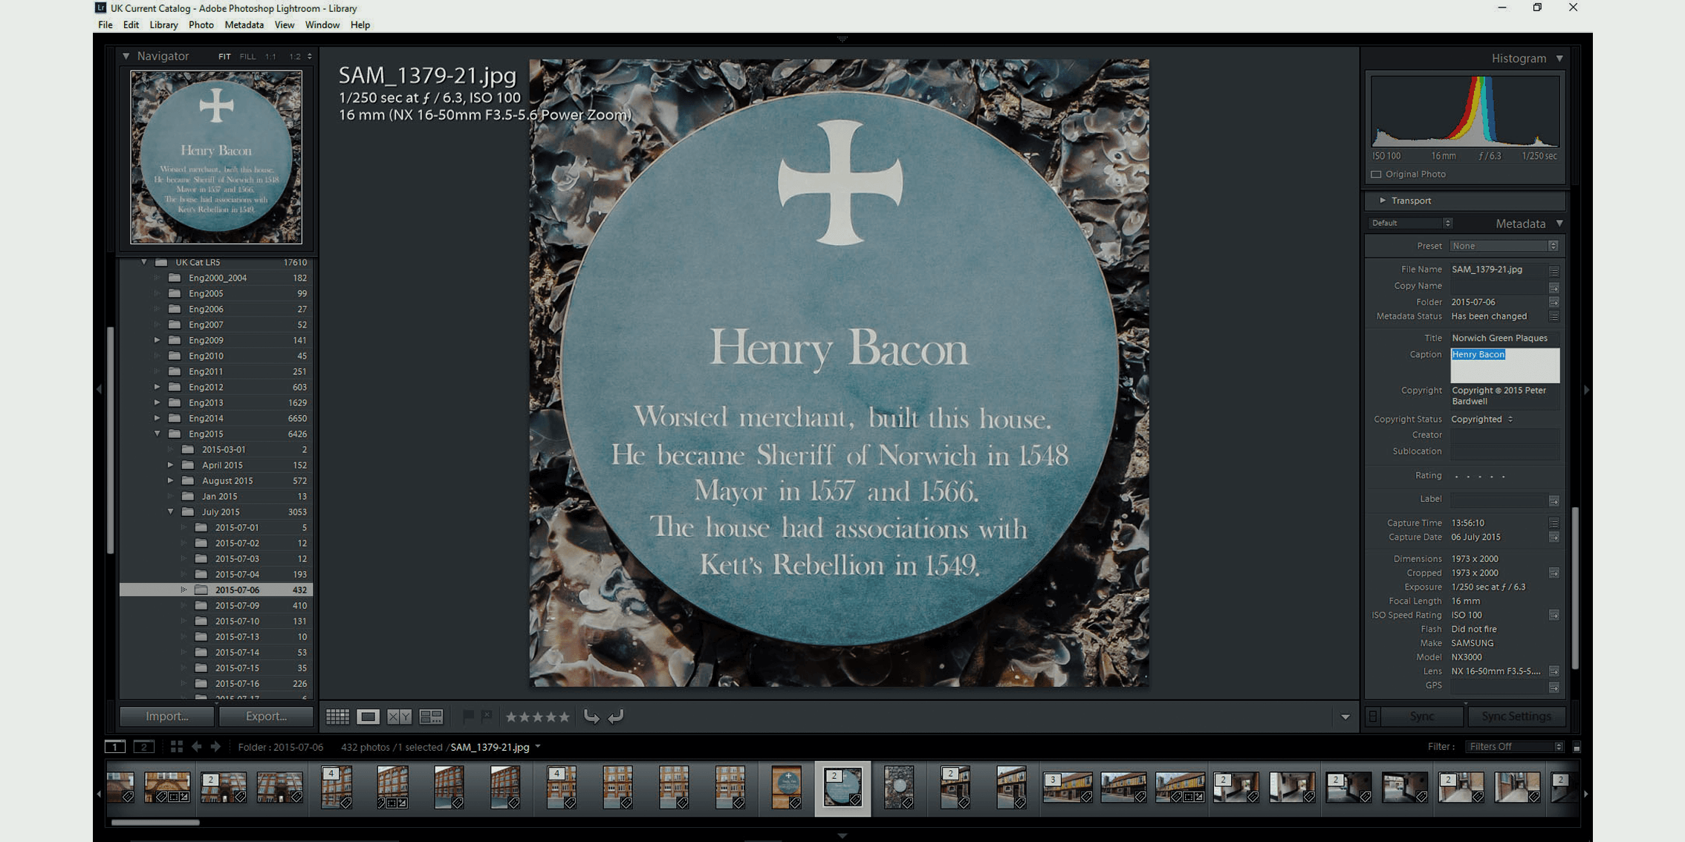Expand the Transport panel
The image size is (1685, 842).
(x=1383, y=200)
